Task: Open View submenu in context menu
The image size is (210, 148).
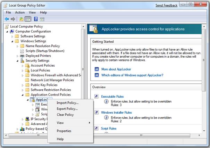Action: tap(70, 123)
